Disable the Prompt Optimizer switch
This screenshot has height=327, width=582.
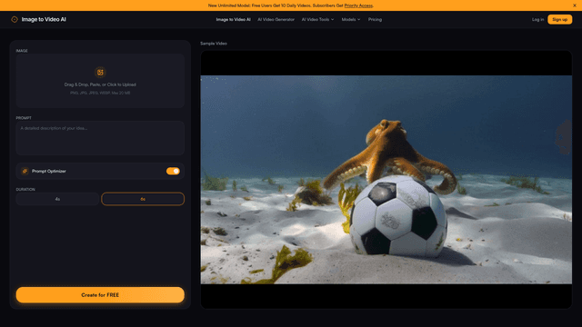click(173, 171)
